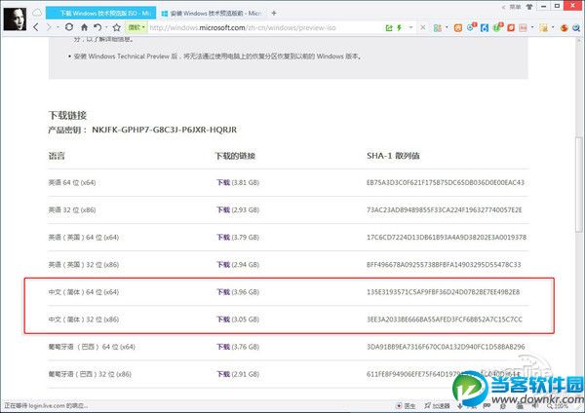Open dropdown arrow next to apps grid icon
This screenshot has width=585, height=413.
coord(447,27)
